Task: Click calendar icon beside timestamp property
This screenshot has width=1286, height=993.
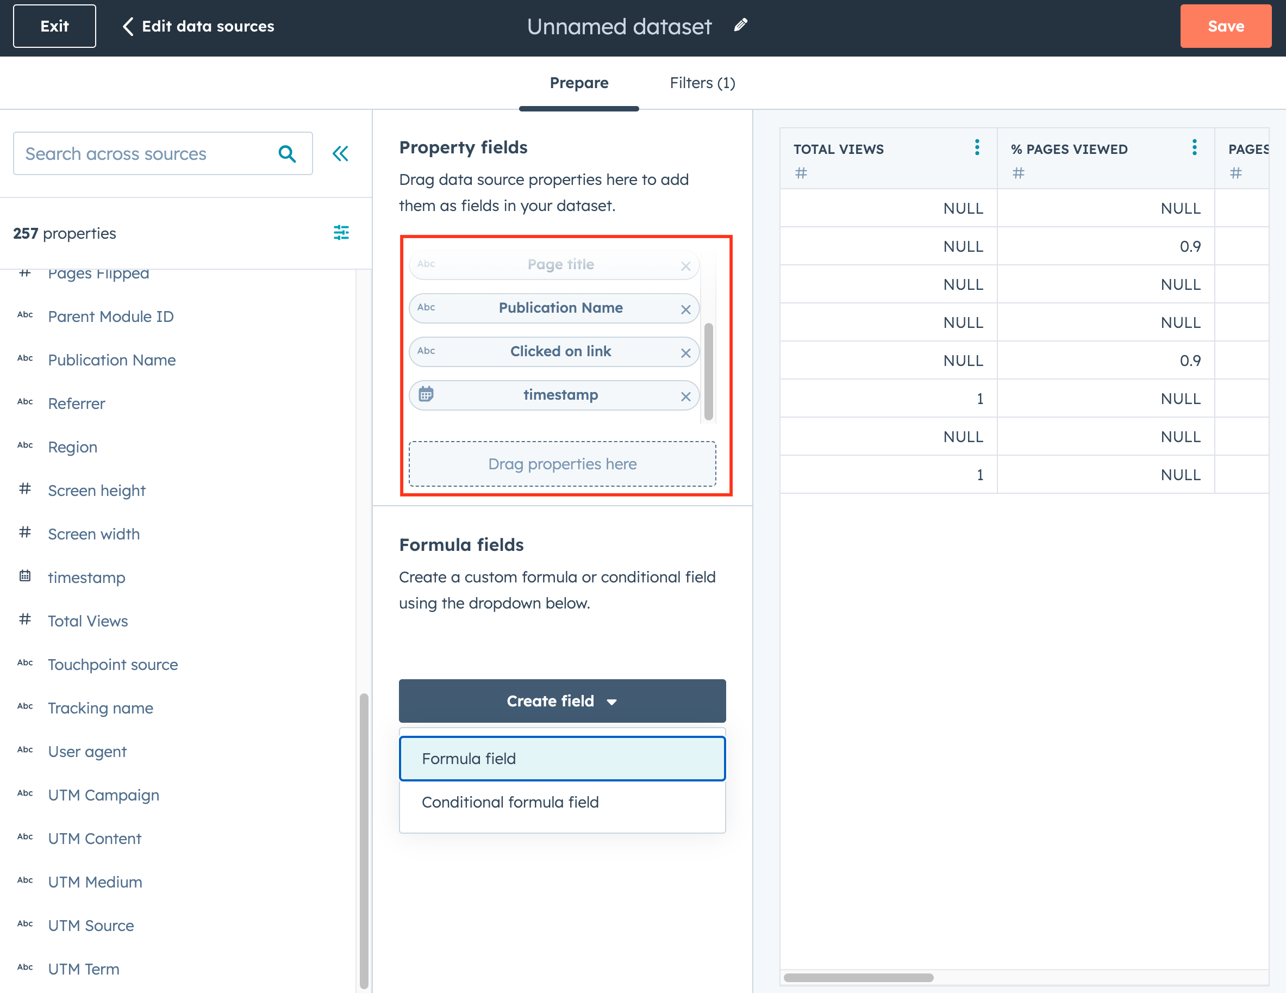Action: (25, 575)
